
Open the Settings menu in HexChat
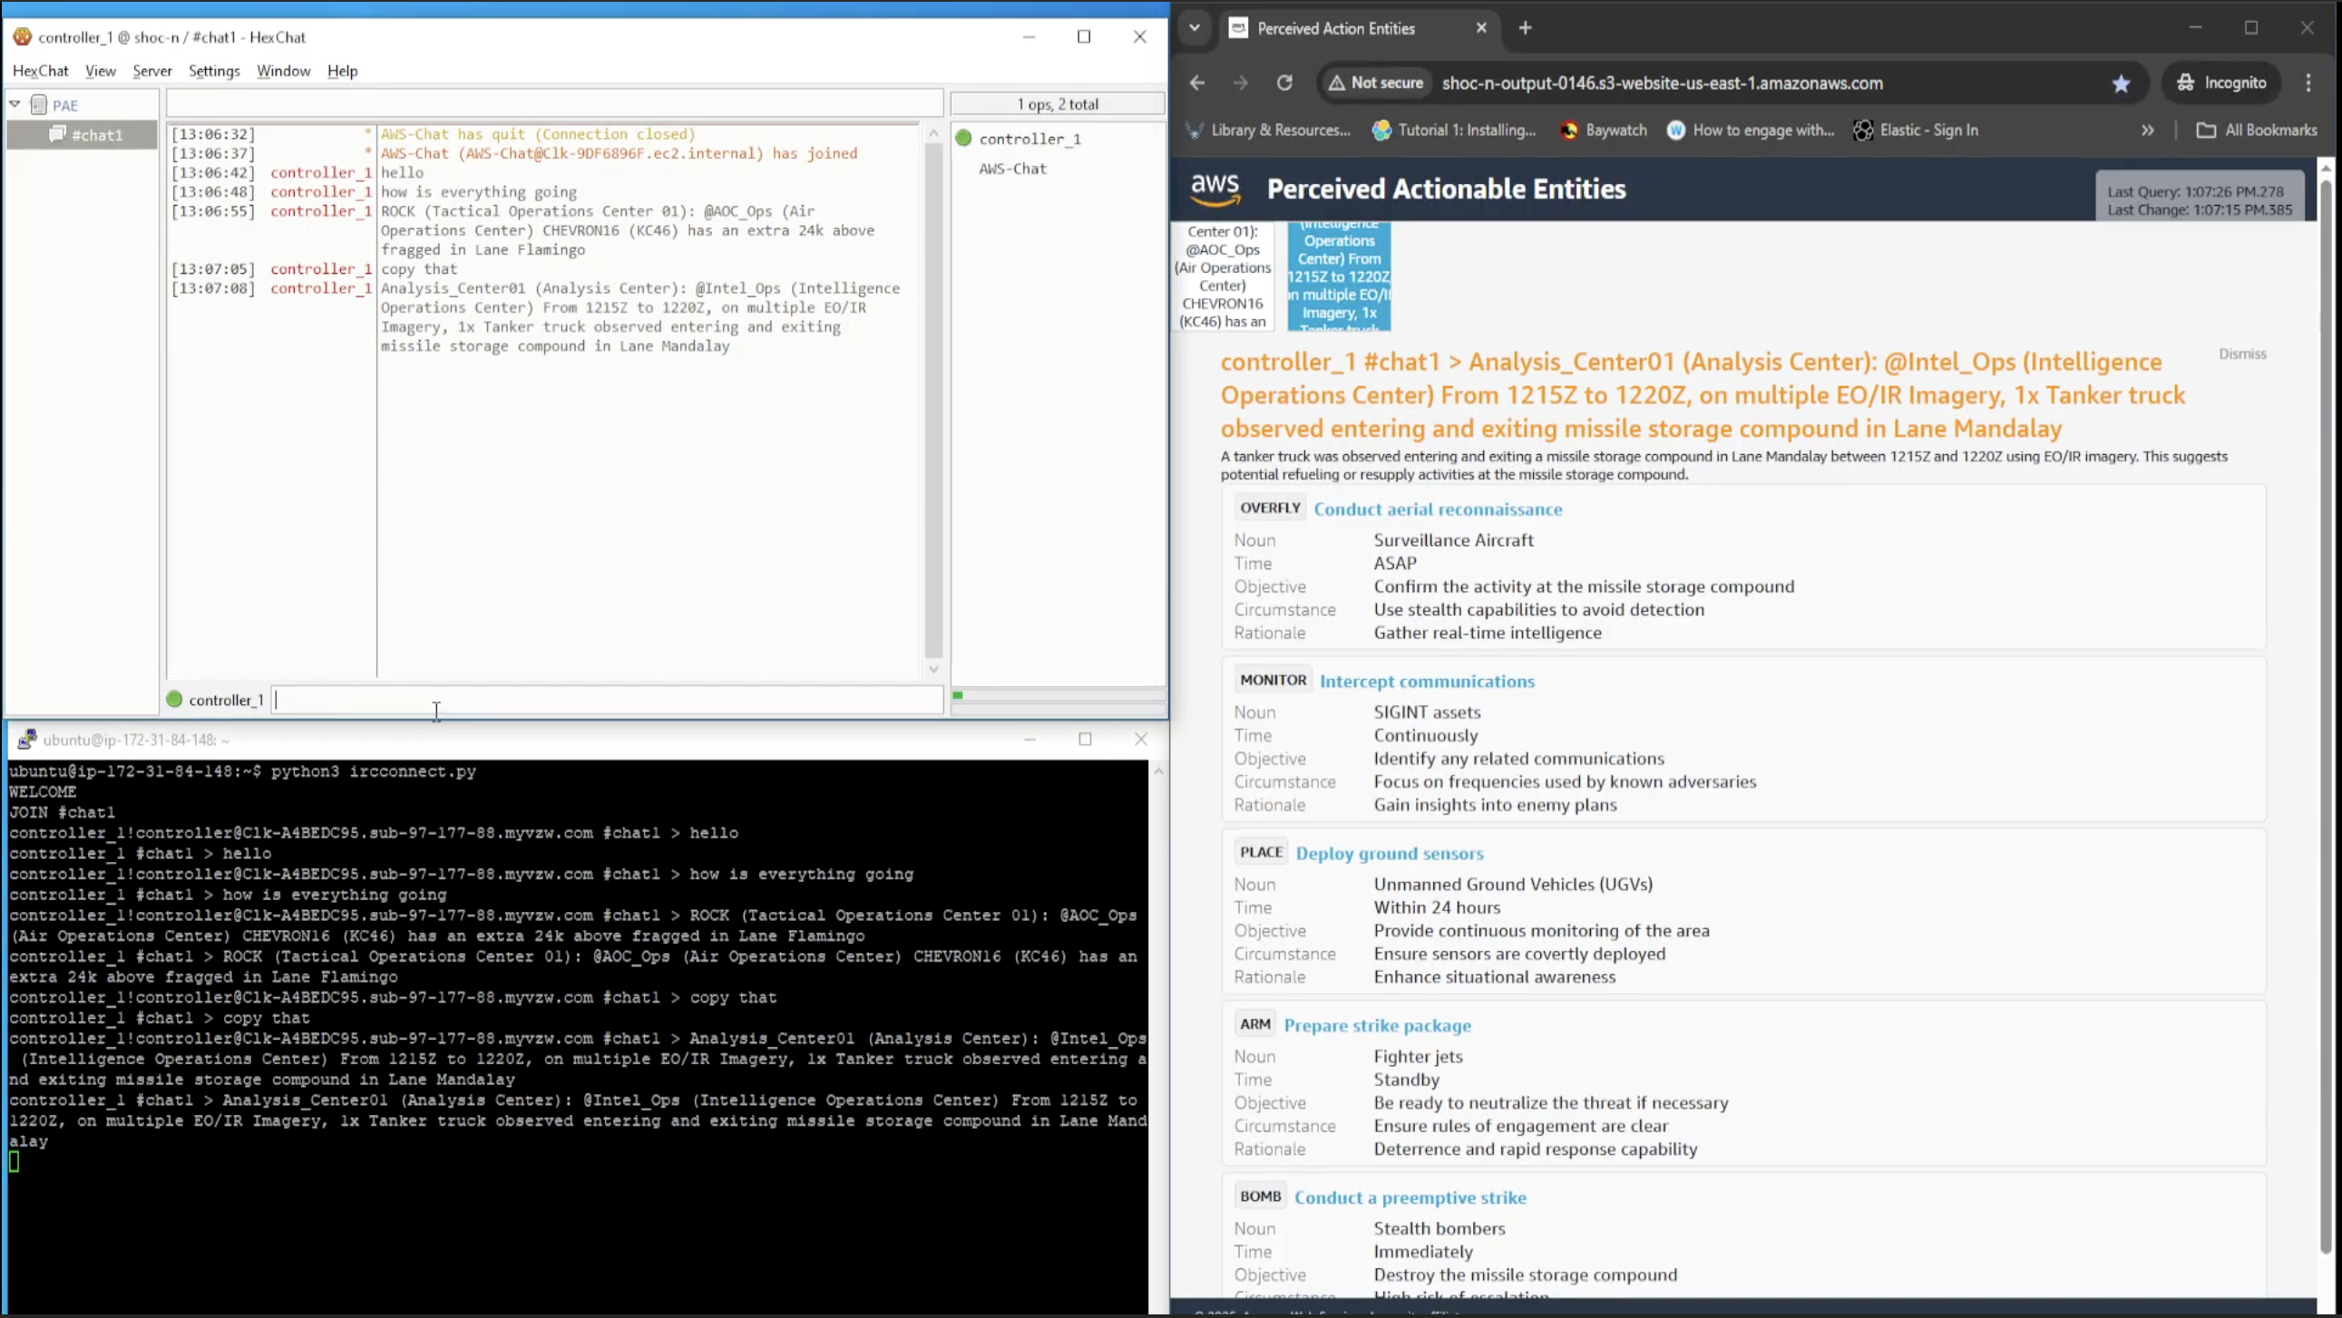click(214, 71)
